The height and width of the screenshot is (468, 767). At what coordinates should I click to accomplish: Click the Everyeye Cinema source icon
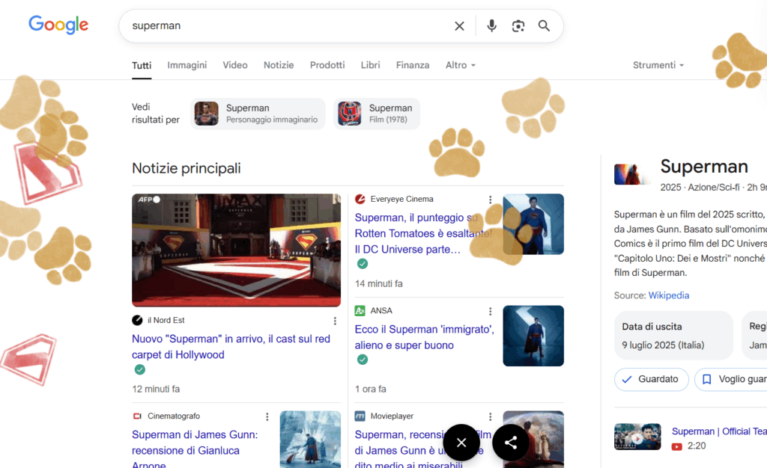360,199
